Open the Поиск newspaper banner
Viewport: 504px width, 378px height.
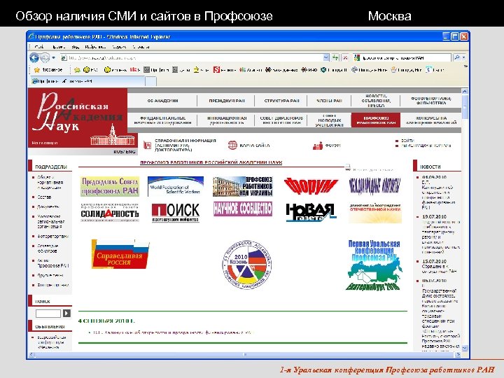[176, 212]
